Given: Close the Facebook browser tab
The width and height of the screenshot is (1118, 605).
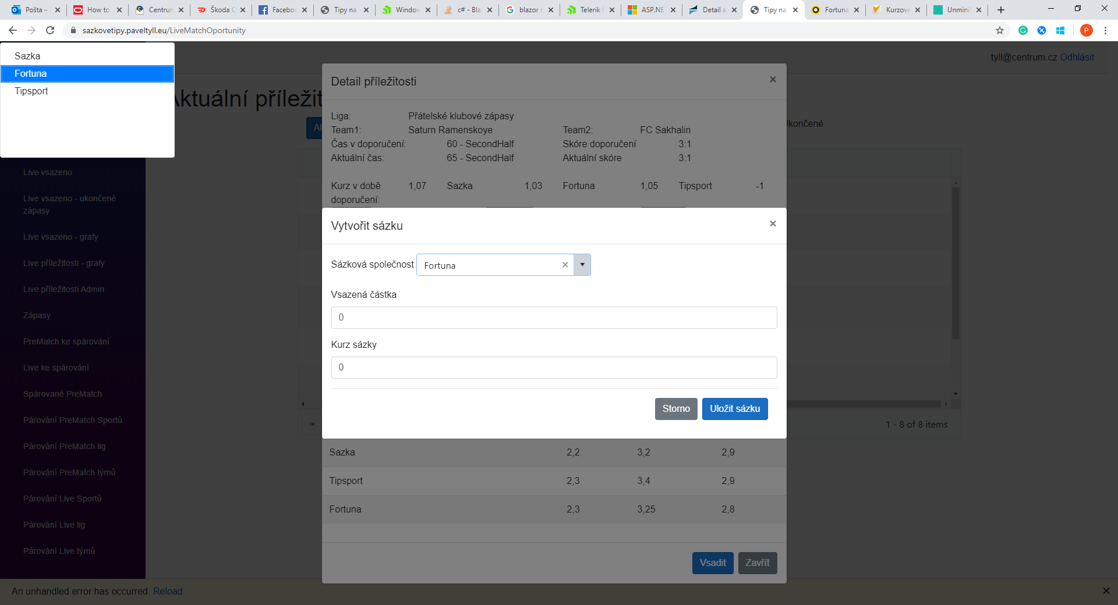Looking at the screenshot, I should click(305, 10).
